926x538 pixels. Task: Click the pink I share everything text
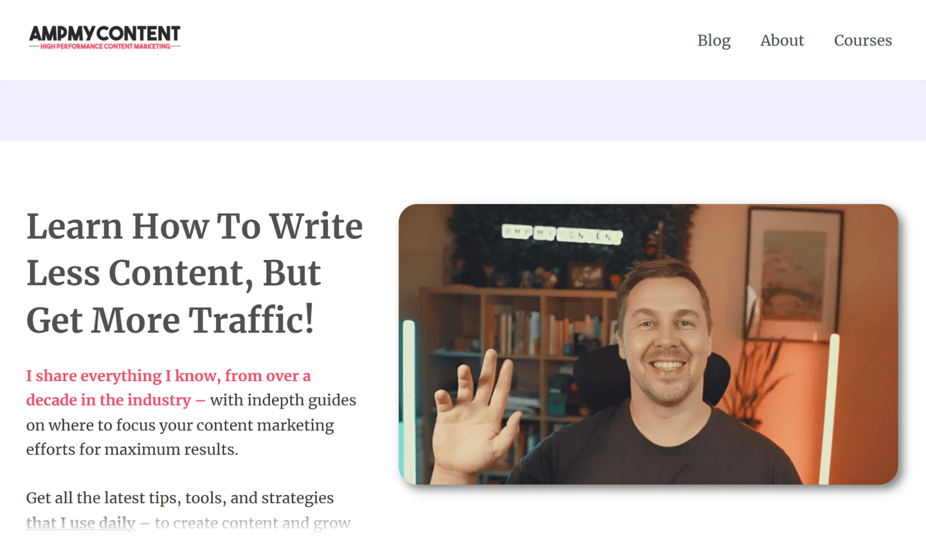tap(168, 387)
